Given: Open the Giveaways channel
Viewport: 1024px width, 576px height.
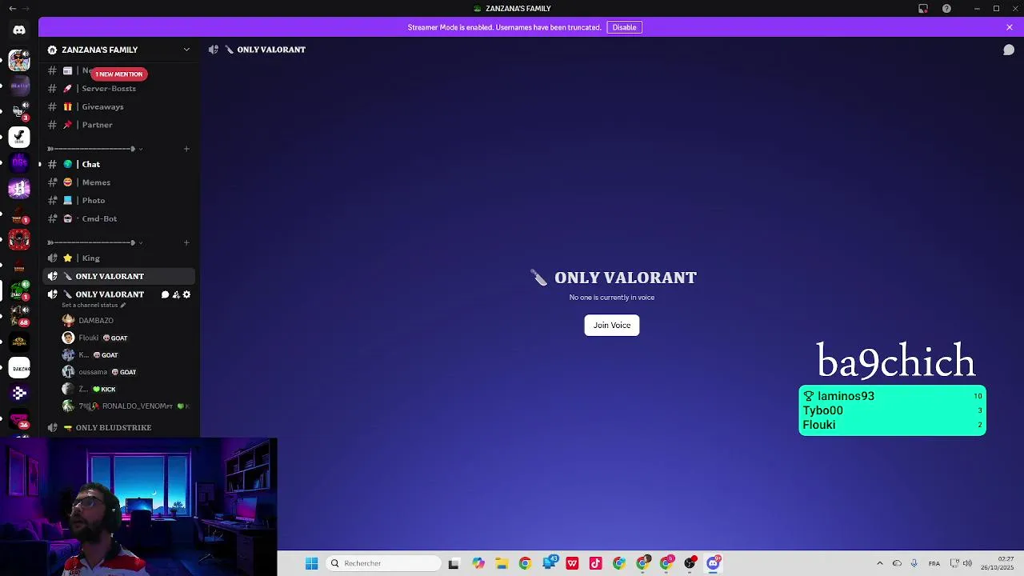Looking at the screenshot, I should pyautogui.click(x=120, y=107).
